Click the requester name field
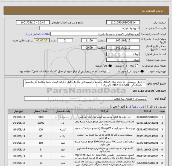The width and height of the screenshot is (172, 166). pyautogui.click(x=95, y=34)
